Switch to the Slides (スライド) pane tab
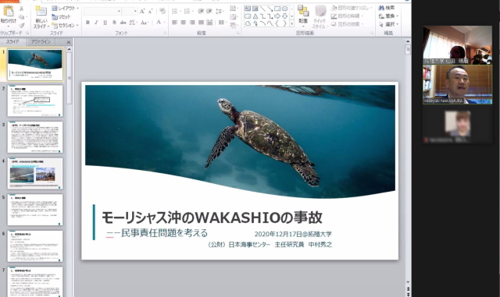Viewport: 500px width, 297px height. [x=13, y=41]
